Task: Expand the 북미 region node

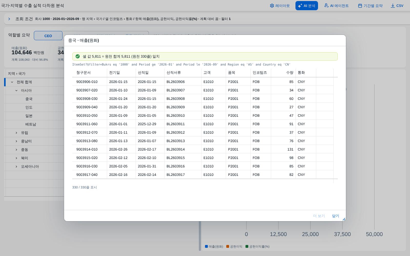Action: (16, 158)
